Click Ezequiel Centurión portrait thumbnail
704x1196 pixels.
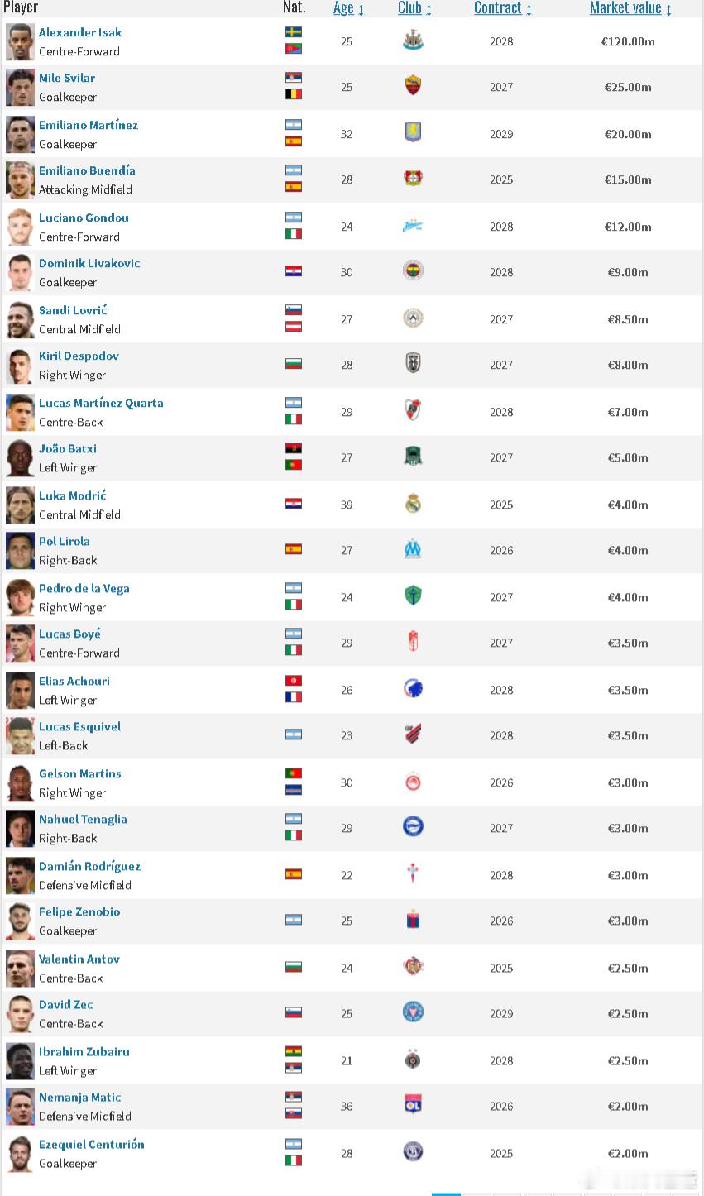[x=20, y=1154]
